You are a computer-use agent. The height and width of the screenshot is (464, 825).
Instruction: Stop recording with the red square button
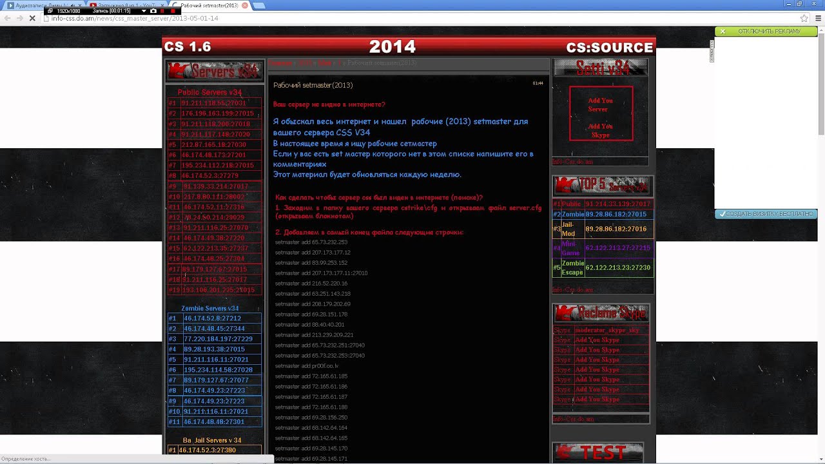click(173, 11)
